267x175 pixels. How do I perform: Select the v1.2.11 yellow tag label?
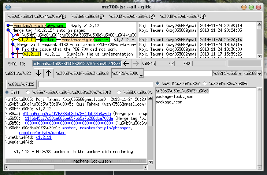[x=31, y=54]
